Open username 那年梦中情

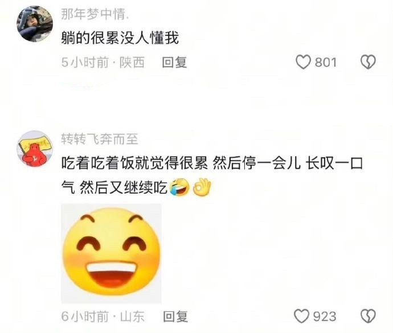point(95,14)
